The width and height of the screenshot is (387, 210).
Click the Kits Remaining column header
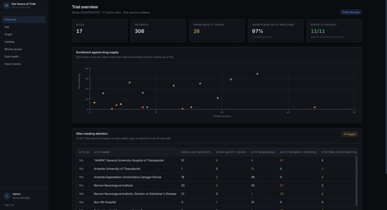point(263,152)
